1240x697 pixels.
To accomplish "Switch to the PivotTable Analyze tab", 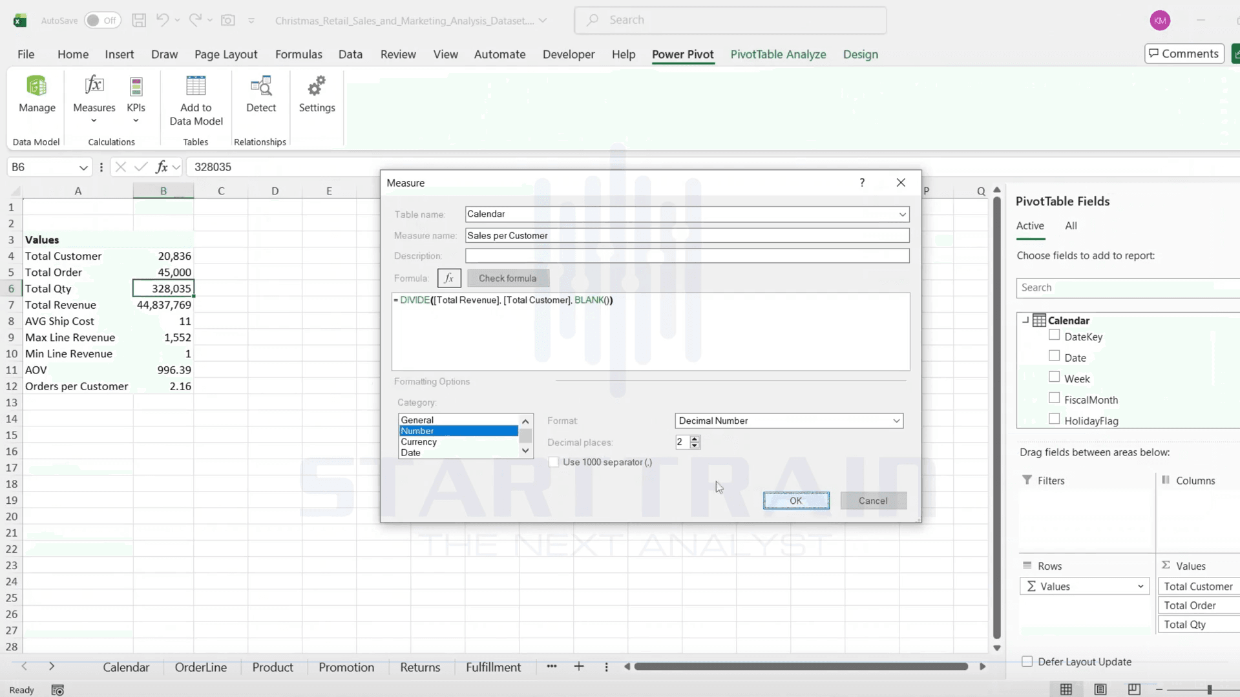I will point(778,54).
